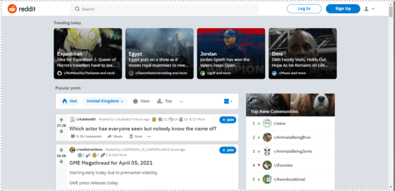Click the r/AnimalsBeingJerks panda avatar
395x191 pixels.
(267, 152)
